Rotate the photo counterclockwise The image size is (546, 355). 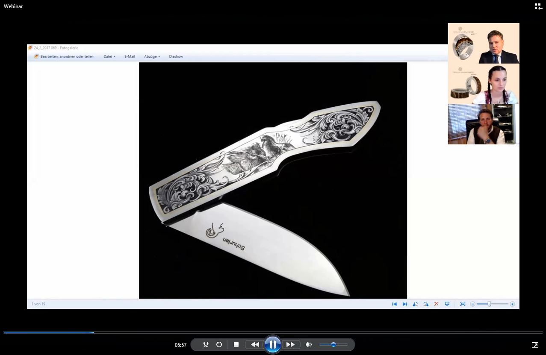pos(415,304)
